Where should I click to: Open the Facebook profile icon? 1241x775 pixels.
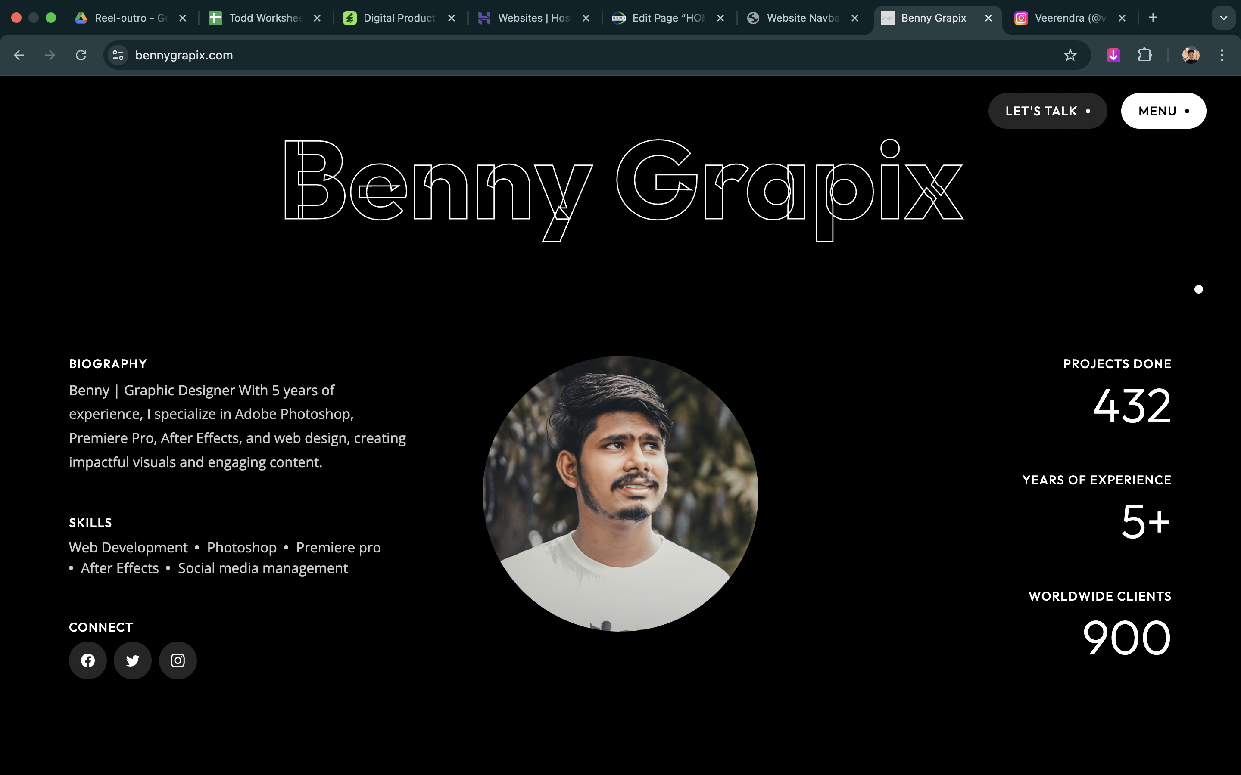pyautogui.click(x=88, y=660)
